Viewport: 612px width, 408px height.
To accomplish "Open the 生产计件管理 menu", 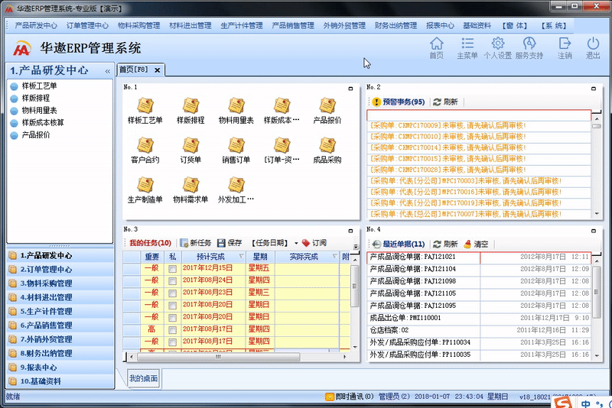I will click(242, 26).
